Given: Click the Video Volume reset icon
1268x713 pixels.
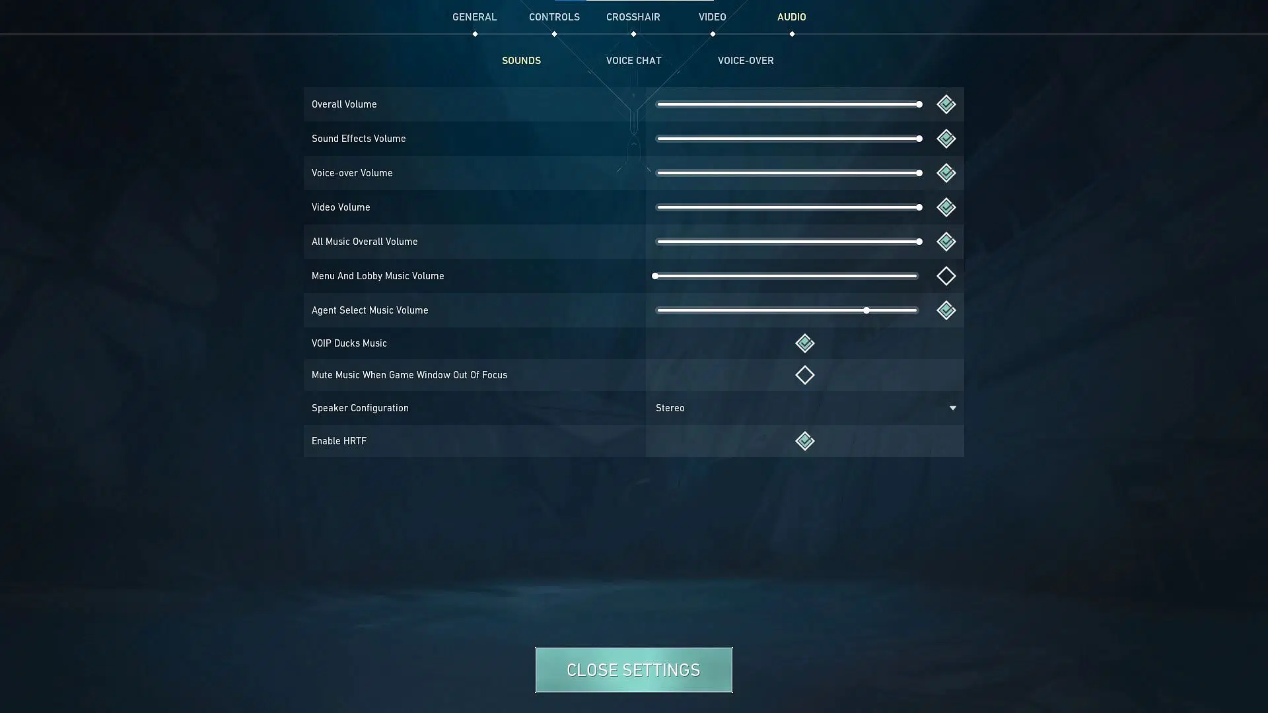Looking at the screenshot, I should pyautogui.click(x=946, y=207).
